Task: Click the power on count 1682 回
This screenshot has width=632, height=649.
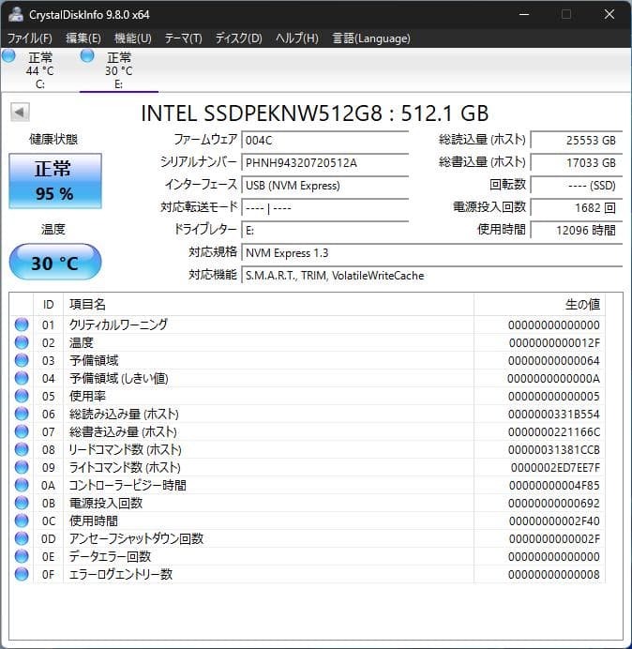Action: click(577, 207)
